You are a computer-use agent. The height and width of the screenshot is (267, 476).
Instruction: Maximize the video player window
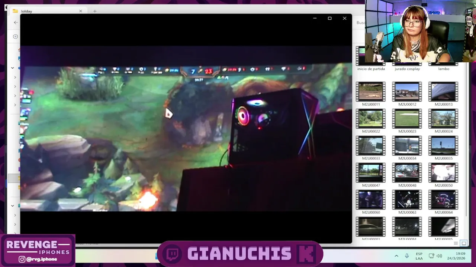point(329,18)
